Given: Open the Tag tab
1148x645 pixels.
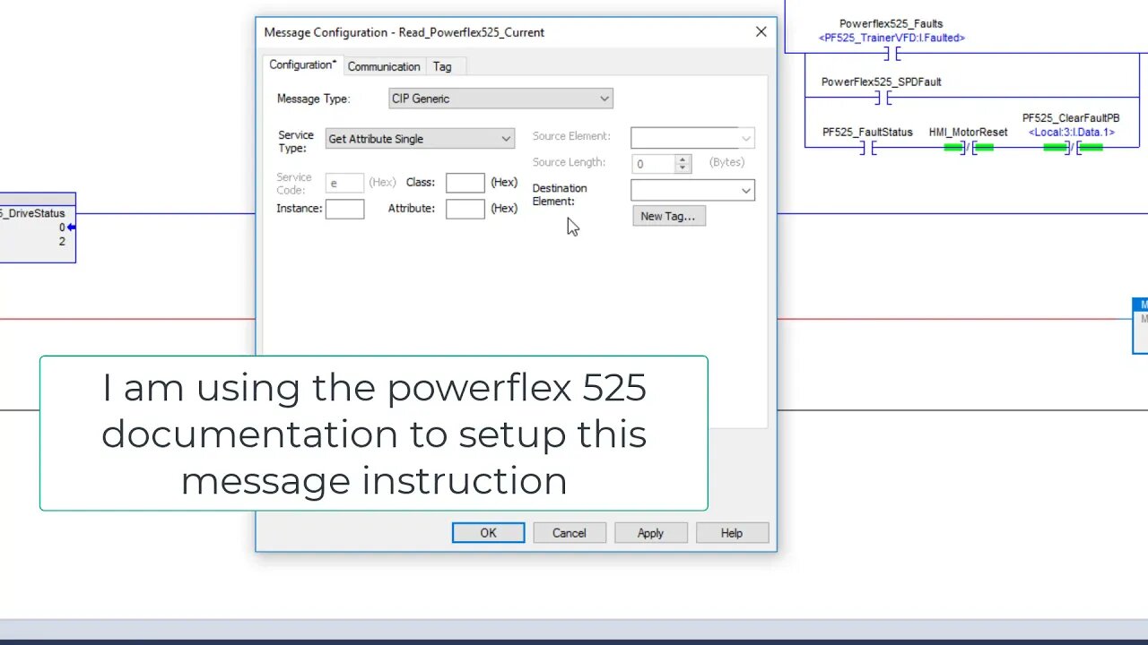Looking at the screenshot, I should [x=442, y=66].
